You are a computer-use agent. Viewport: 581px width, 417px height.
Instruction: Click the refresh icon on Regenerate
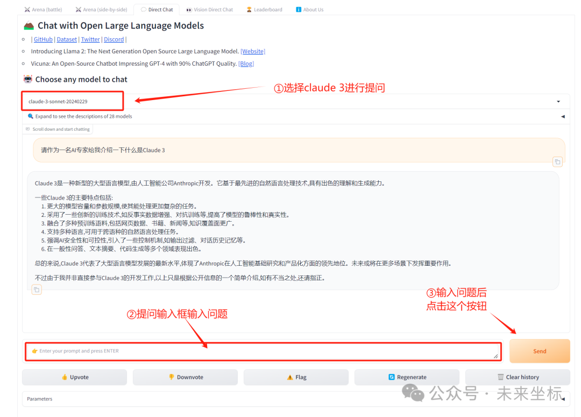391,377
